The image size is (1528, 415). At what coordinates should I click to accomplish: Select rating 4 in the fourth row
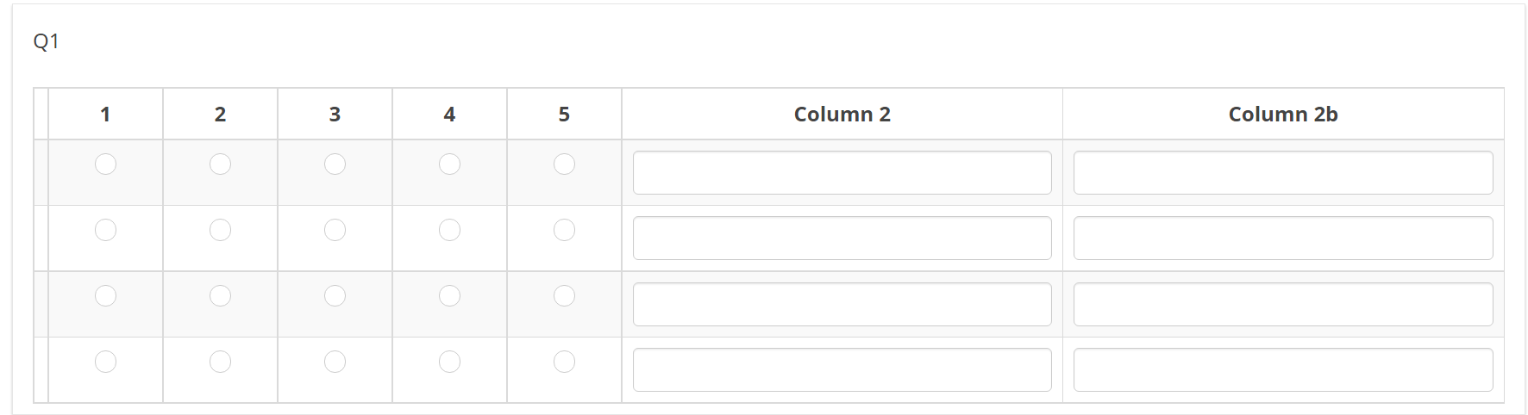point(449,362)
